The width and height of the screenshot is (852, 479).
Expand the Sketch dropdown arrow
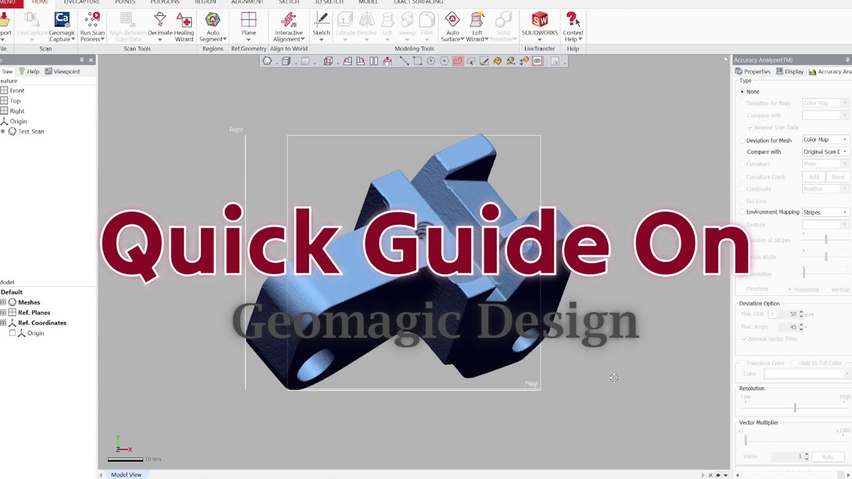pos(321,40)
